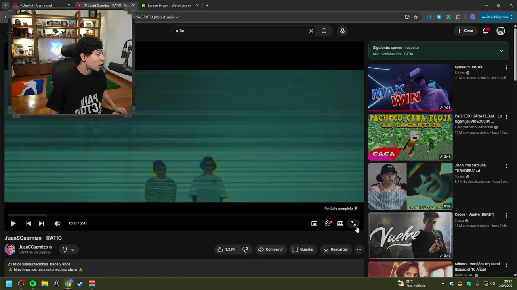Open the Extensions puzzle menu
Image resolution: width=517 pixels, height=290 pixels.
[458, 17]
